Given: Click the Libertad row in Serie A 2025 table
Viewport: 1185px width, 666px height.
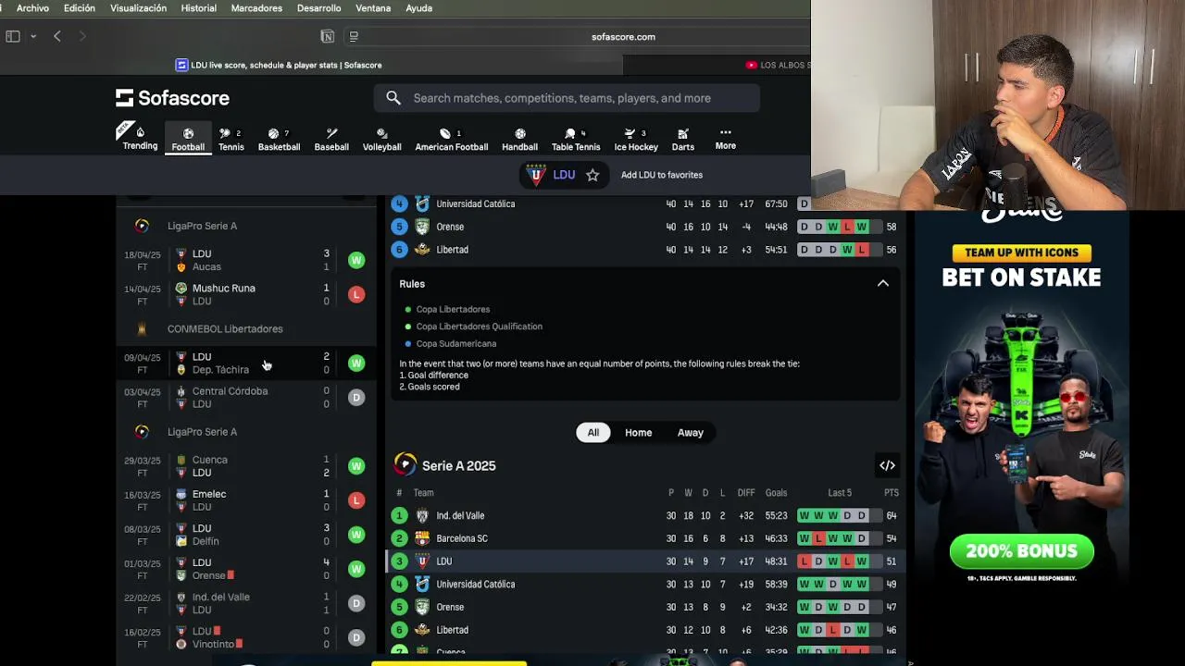Looking at the screenshot, I should [x=645, y=630].
